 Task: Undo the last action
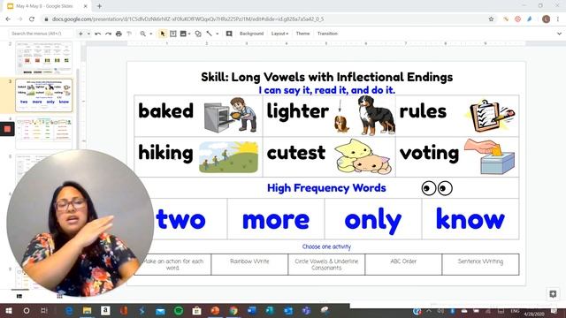[x=98, y=34]
